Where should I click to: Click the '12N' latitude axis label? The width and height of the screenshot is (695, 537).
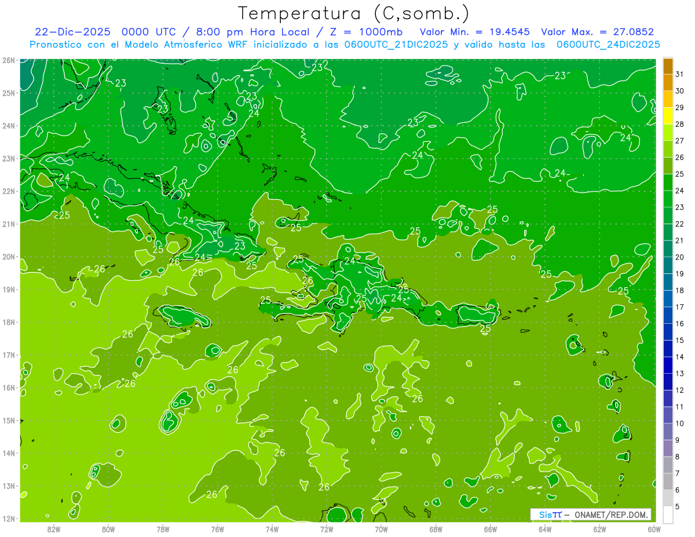pos(9,518)
